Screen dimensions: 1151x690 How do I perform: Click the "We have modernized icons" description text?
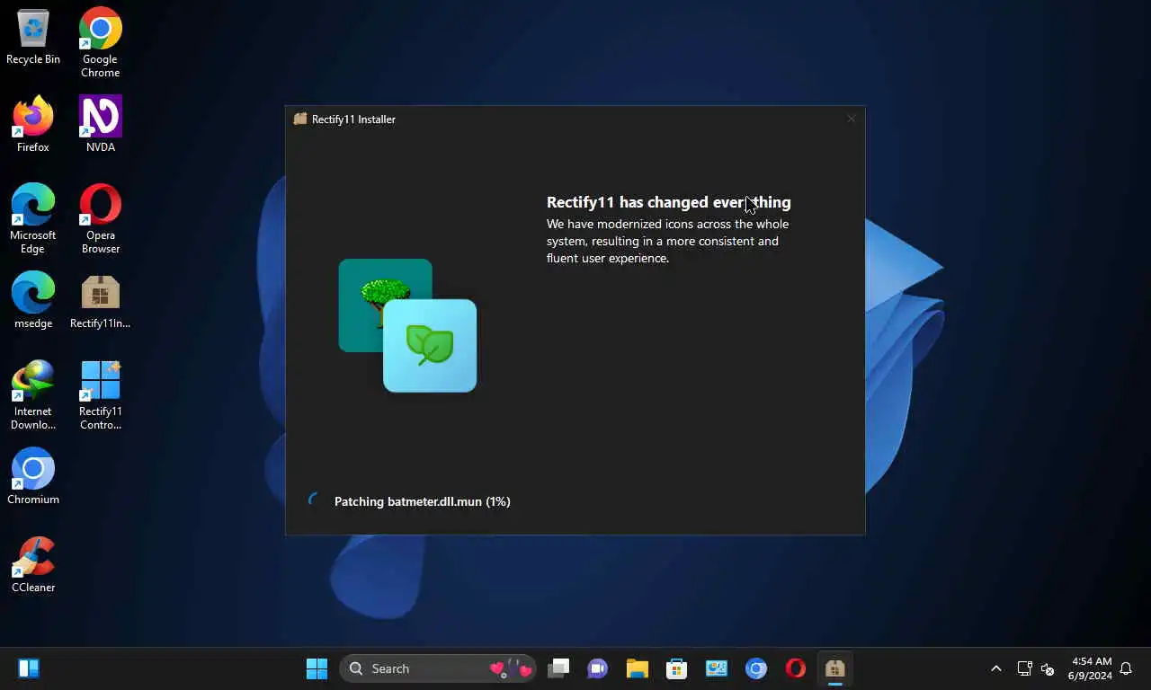[x=667, y=241]
